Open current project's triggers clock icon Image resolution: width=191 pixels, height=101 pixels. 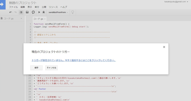click(x=33, y=12)
